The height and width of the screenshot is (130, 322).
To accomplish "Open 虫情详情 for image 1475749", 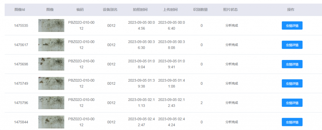I will 292,83.
